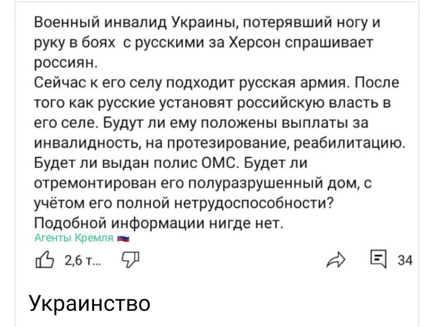Click the thumbs-down dislike icon
Viewport: 438px width, 327px height.
[131, 260]
